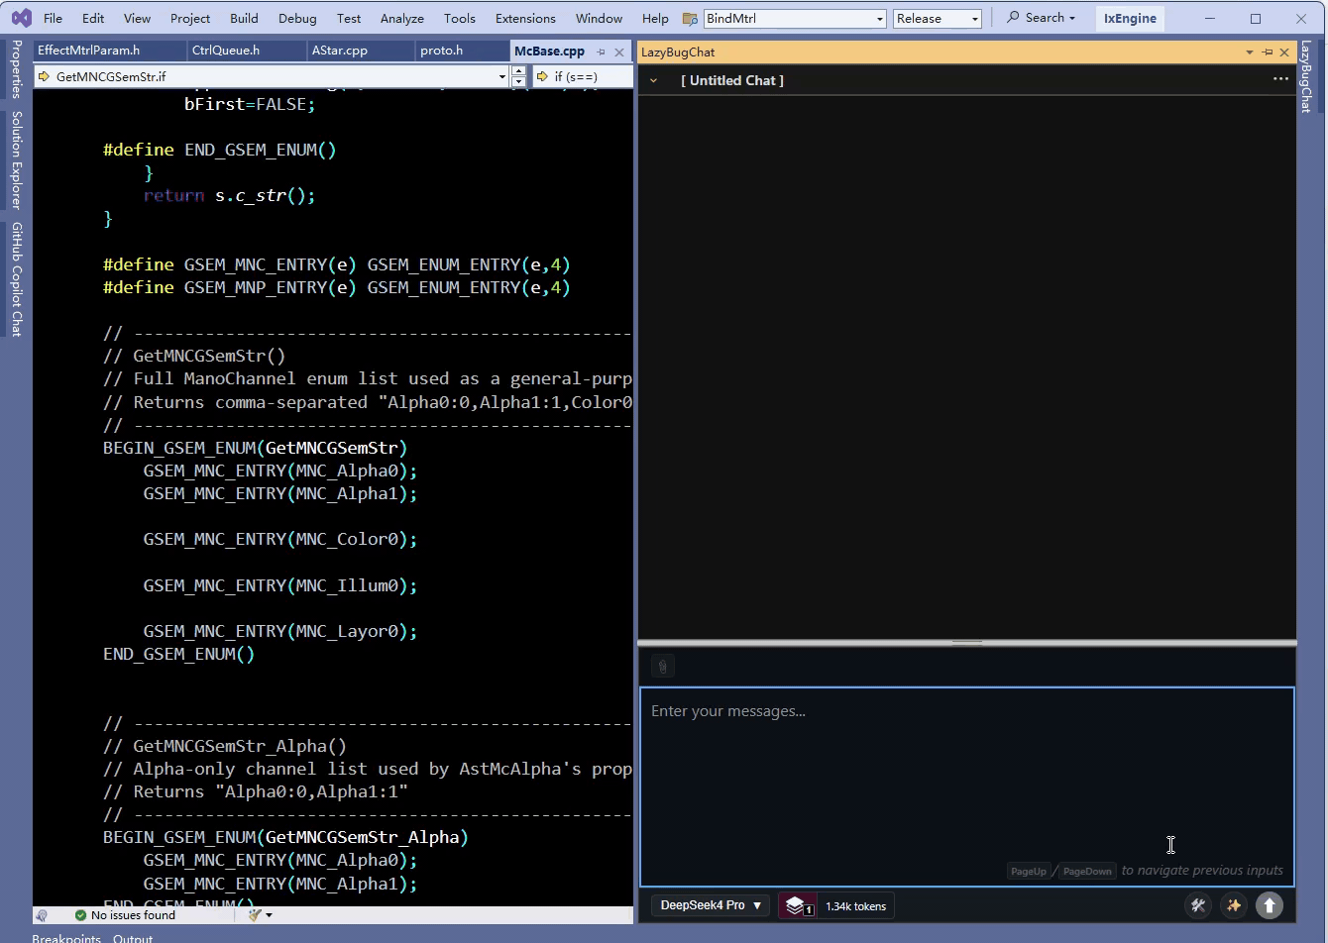
Task: Open the Release configuration dropdown
Action: coord(938,19)
